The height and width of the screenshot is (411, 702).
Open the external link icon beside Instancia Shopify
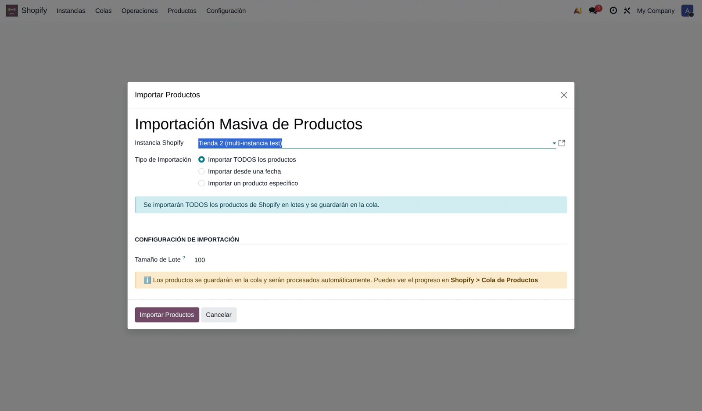tap(562, 143)
